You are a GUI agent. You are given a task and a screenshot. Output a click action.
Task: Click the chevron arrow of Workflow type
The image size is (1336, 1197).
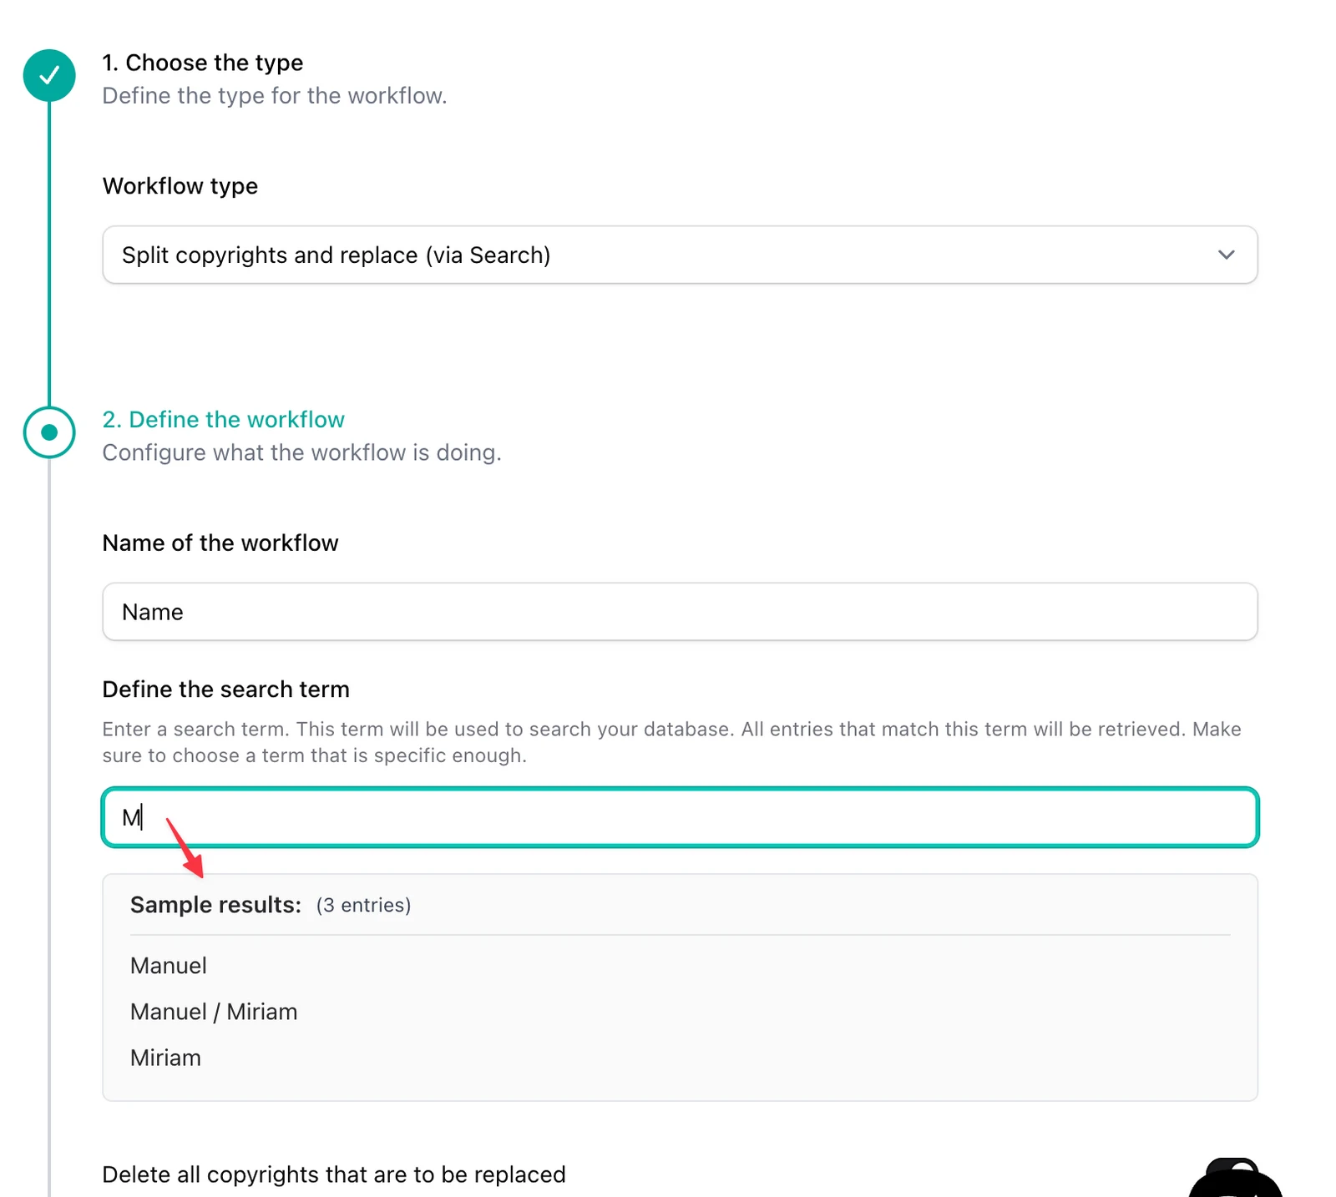[1226, 255]
